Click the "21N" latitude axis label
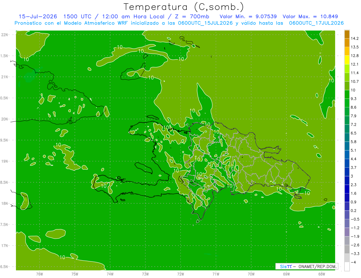Image resolution: width=361 pixels, height=278 pixels. pos(5,77)
